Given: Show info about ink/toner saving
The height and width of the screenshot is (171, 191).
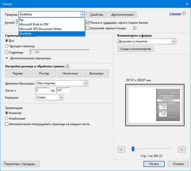Looking at the screenshot, I should tap(134, 28).
